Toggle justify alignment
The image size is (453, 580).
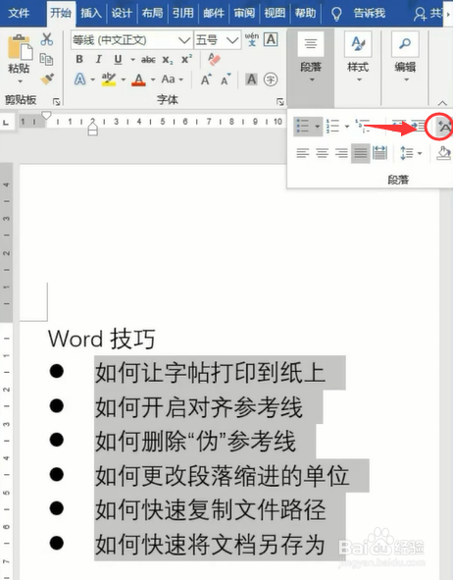tap(361, 153)
